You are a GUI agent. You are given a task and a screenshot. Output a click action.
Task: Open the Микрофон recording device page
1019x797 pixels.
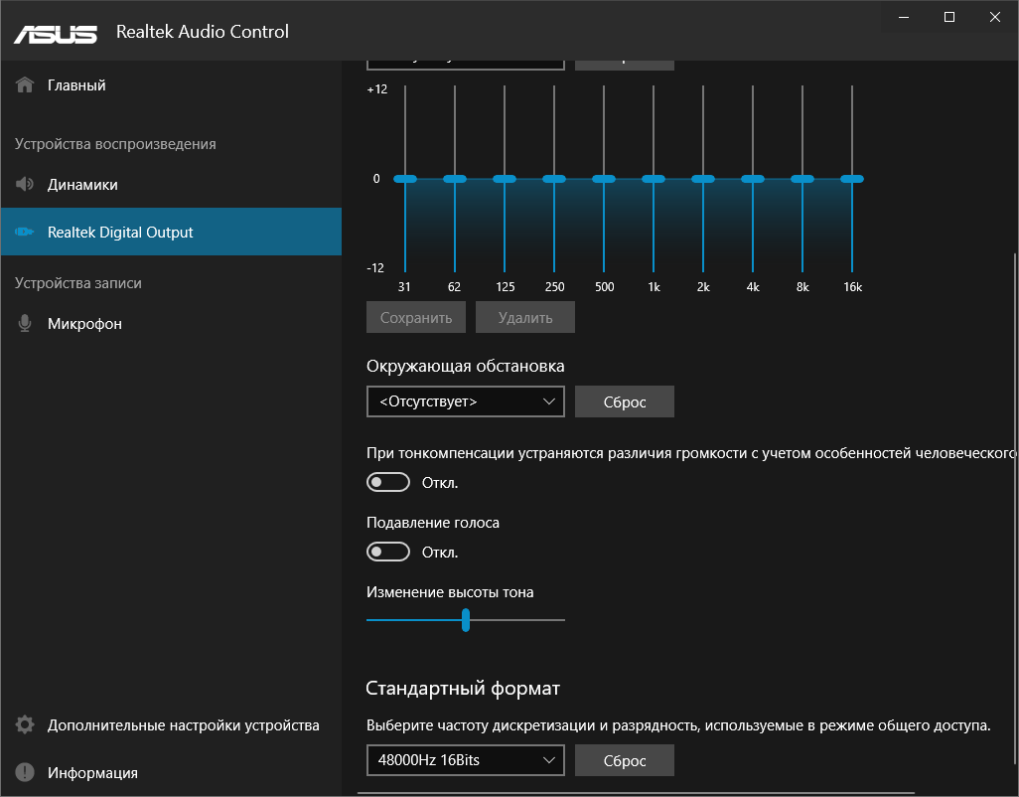pyautogui.click(x=84, y=324)
